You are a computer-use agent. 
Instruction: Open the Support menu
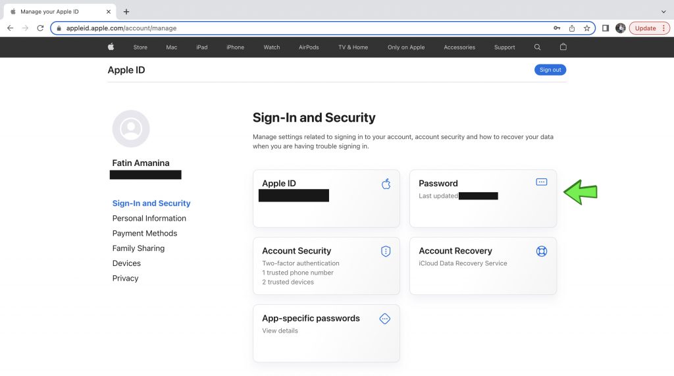505,47
